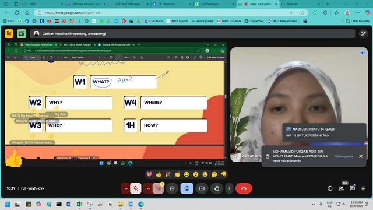The width and height of the screenshot is (373, 210).
Task: Raise hand using the hand icon
Action: coord(216,188)
